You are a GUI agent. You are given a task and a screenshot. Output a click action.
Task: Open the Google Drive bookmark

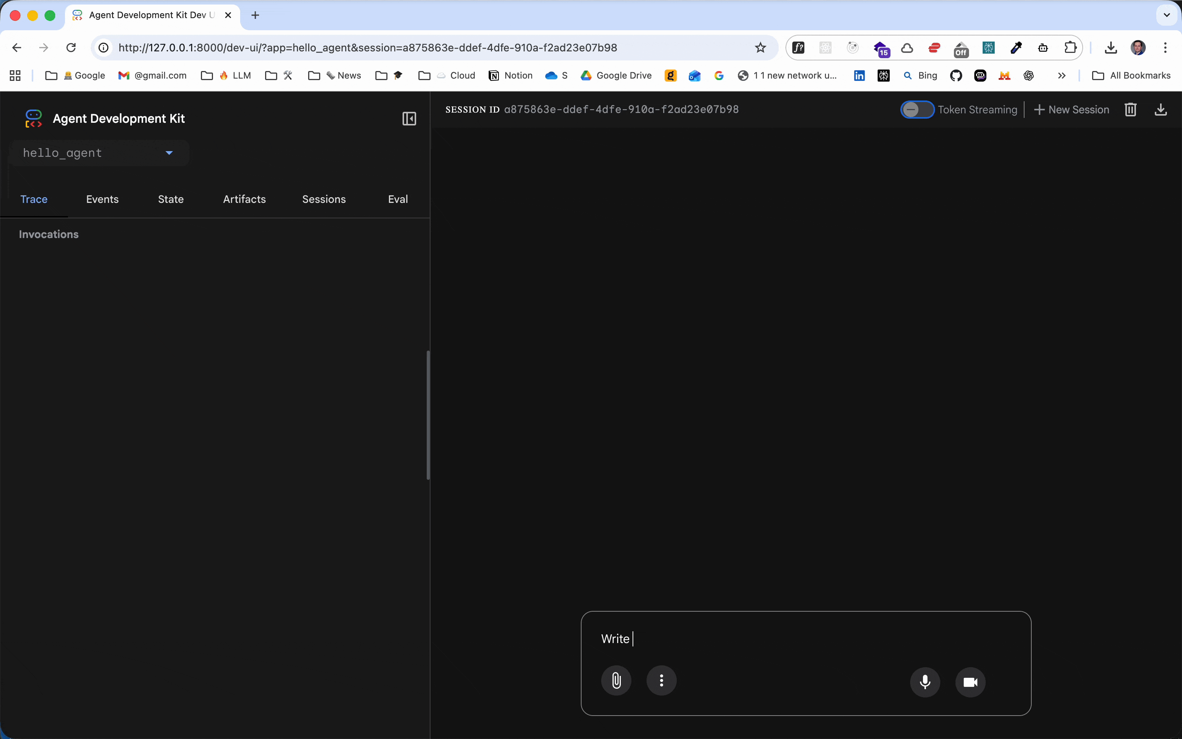pos(616,75)
